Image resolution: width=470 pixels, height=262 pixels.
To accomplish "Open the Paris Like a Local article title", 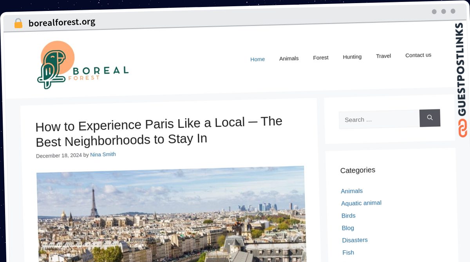I will [x=159, y=131].
